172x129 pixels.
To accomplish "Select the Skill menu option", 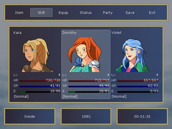I will [x=41, y=13].
